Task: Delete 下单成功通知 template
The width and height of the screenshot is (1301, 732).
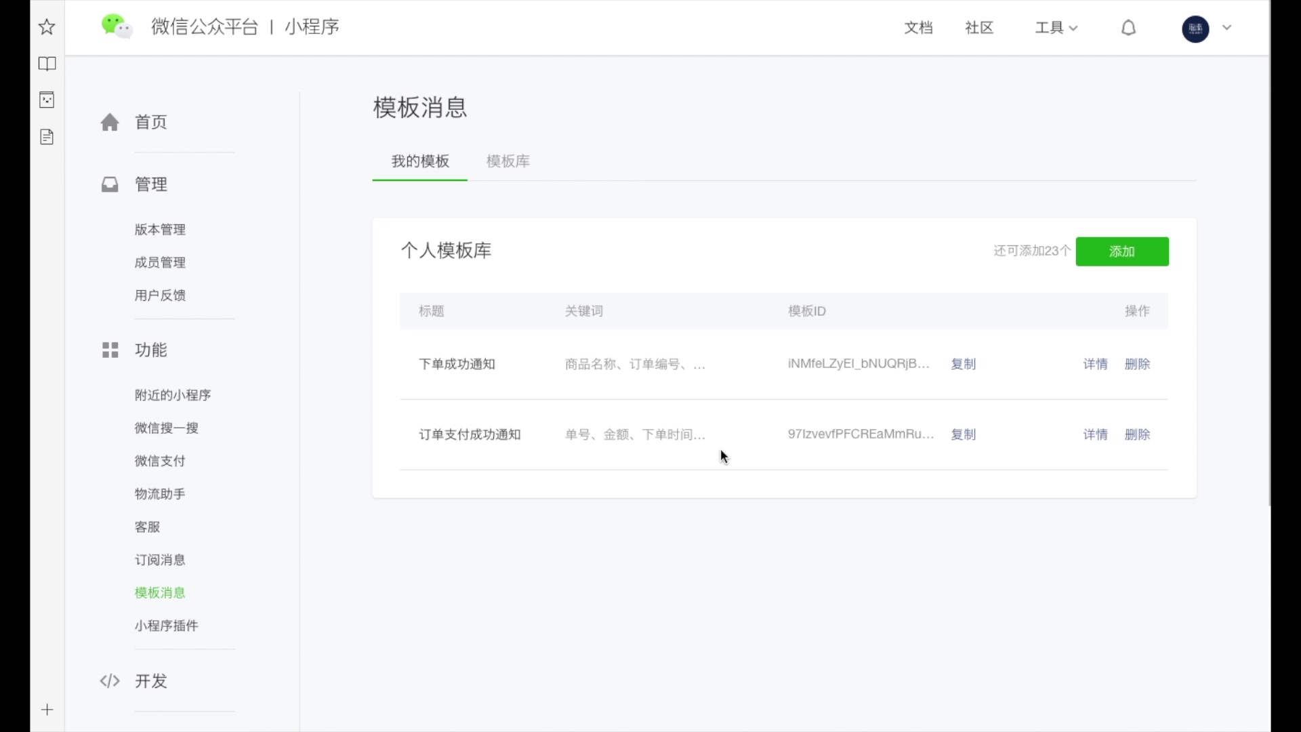Action: pos(1137,364)
